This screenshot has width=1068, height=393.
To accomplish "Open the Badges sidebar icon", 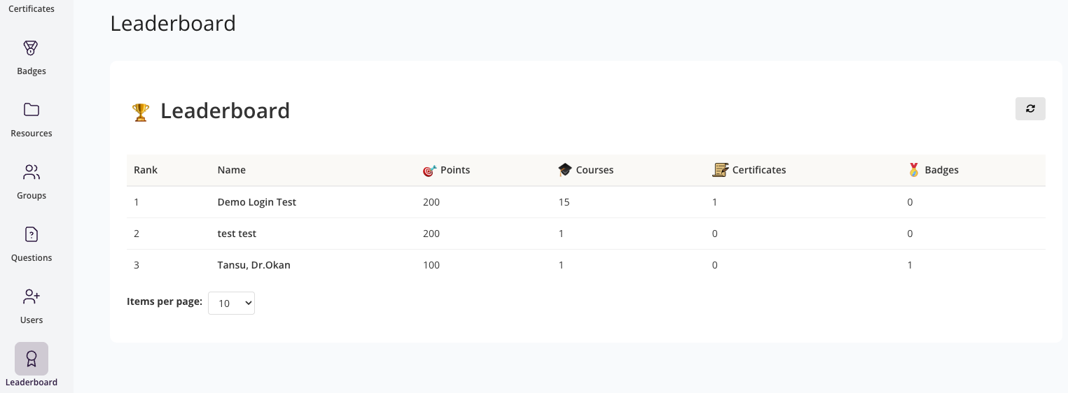I will click(x=31, y=49).
